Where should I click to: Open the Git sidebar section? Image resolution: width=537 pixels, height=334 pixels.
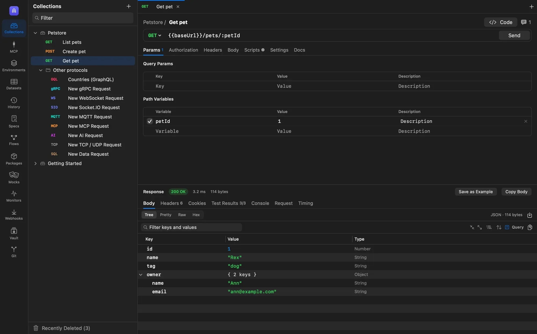[x=14, y=252]
